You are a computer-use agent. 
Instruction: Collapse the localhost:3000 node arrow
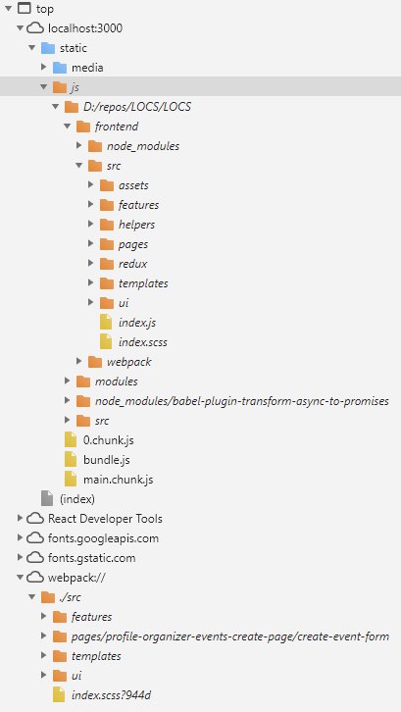20,28
